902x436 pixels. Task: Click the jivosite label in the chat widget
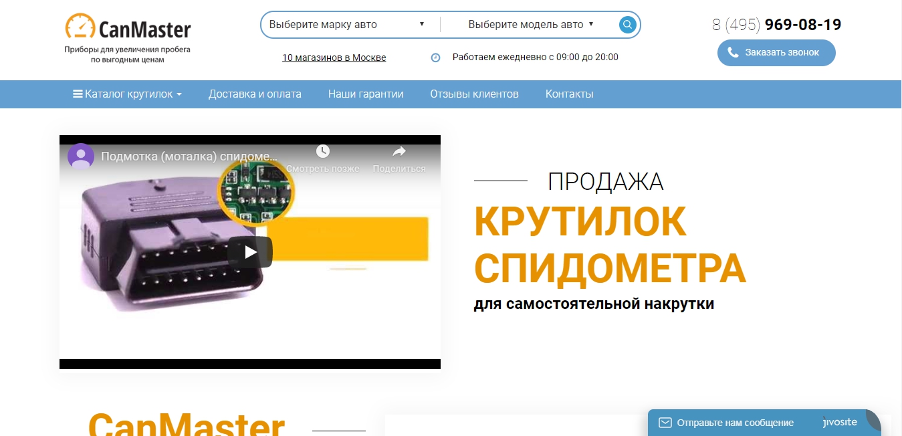point(840,423)
